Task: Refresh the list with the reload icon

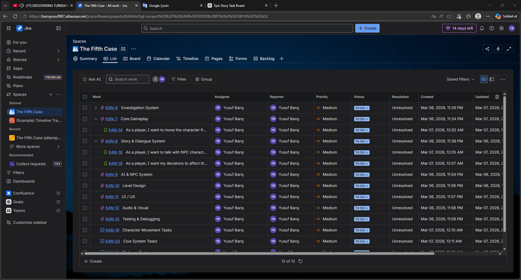Action: coord(300,261)
